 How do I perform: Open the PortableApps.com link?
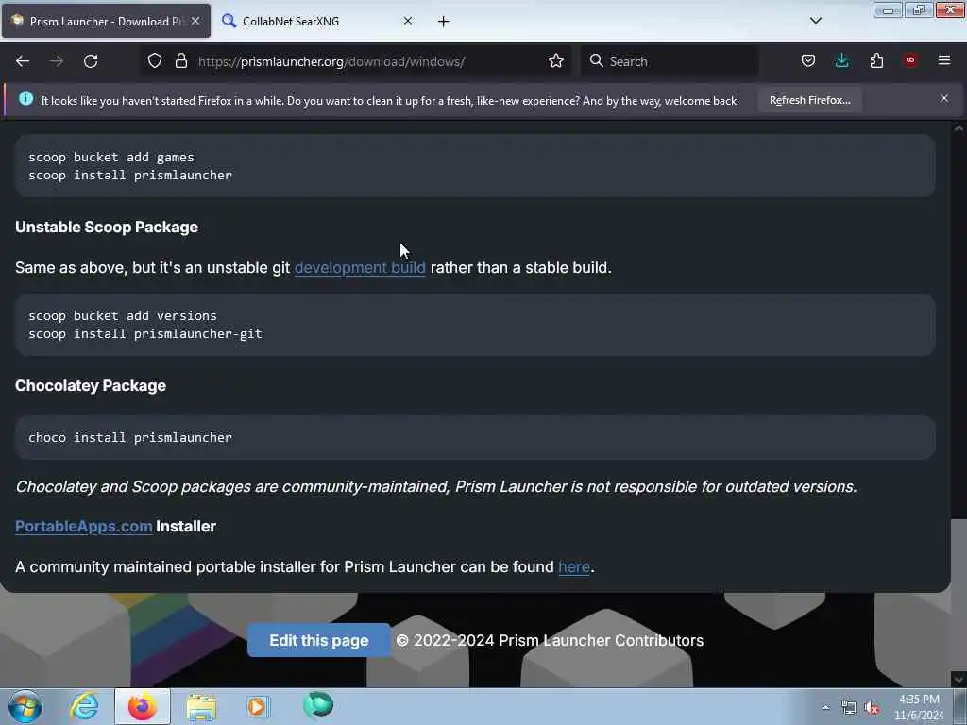[x=84, y=527]
